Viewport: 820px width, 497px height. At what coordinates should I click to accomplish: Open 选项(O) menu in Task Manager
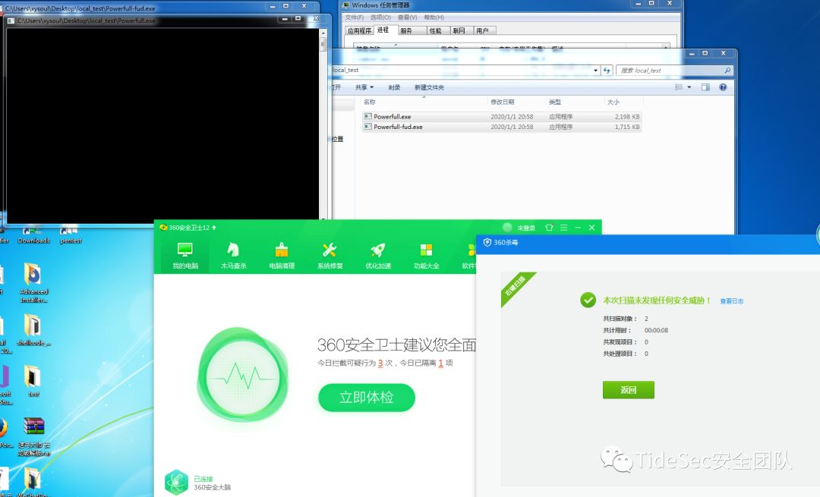pos(380,17)
